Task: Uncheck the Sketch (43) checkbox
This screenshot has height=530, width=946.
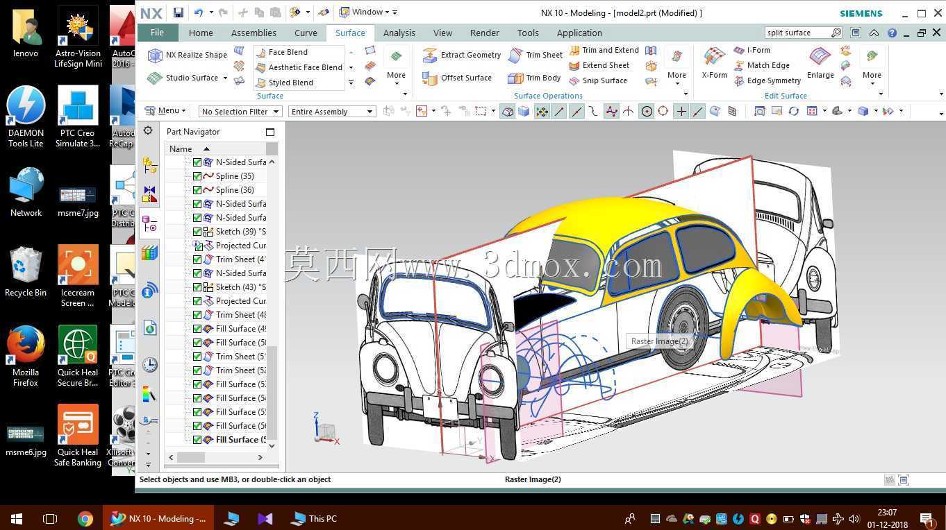Action: tap(197, 287)
